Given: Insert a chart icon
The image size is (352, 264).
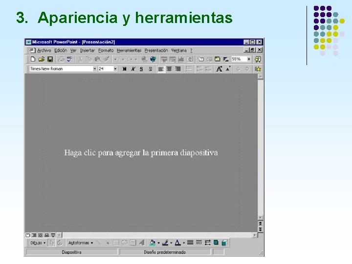Looking at the screenshot, I should pyautogui.click(x=181, y=59).
